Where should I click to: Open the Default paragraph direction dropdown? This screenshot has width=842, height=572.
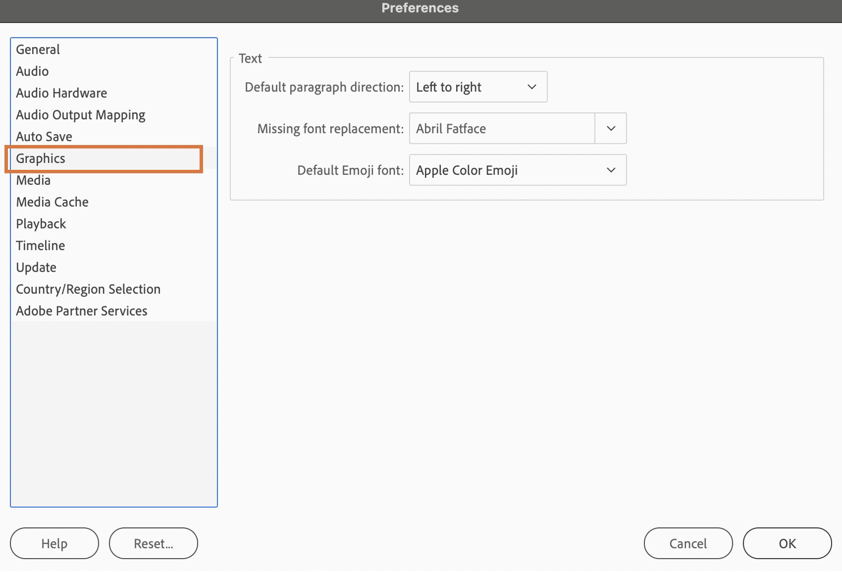478,87
